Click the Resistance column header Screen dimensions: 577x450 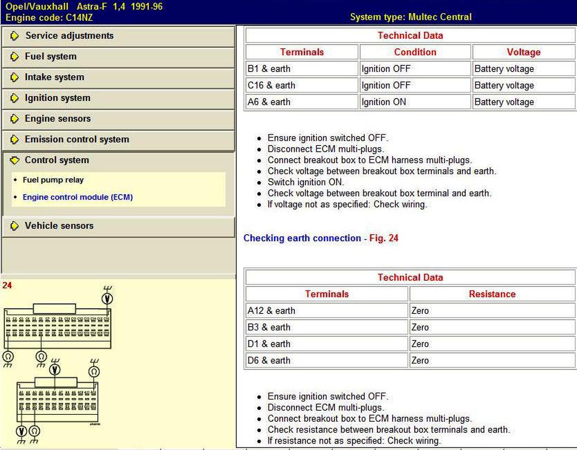[492, 294]
